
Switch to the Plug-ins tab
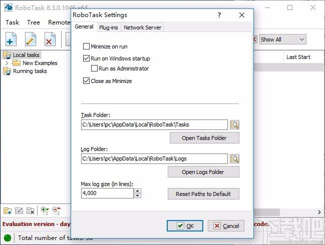tap(108, 27)
